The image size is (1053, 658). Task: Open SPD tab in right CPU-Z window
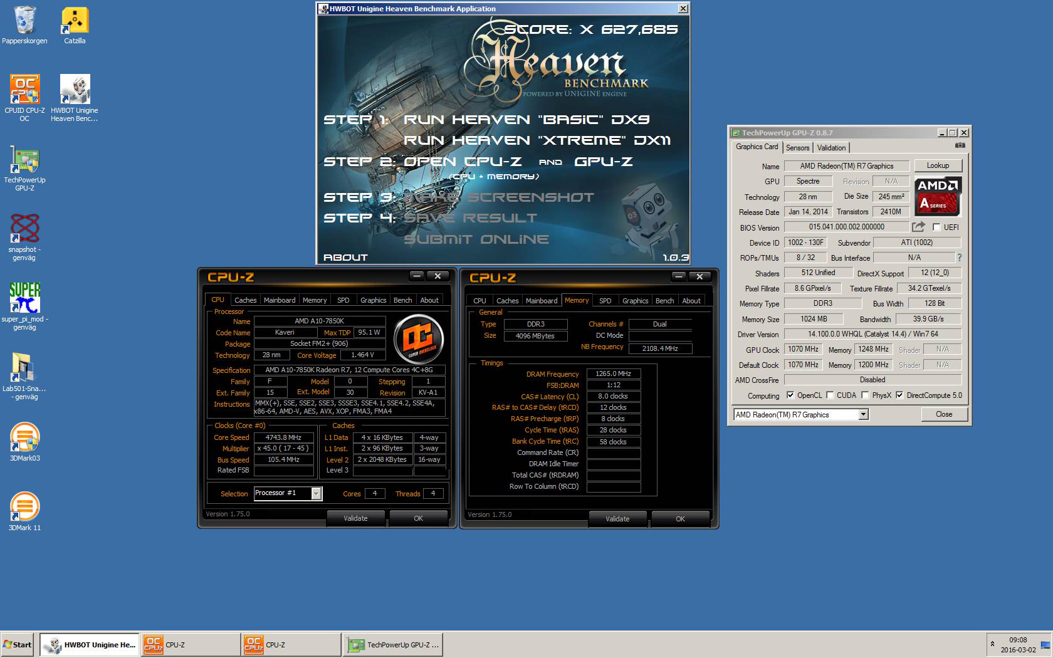(x=605, y=301)
